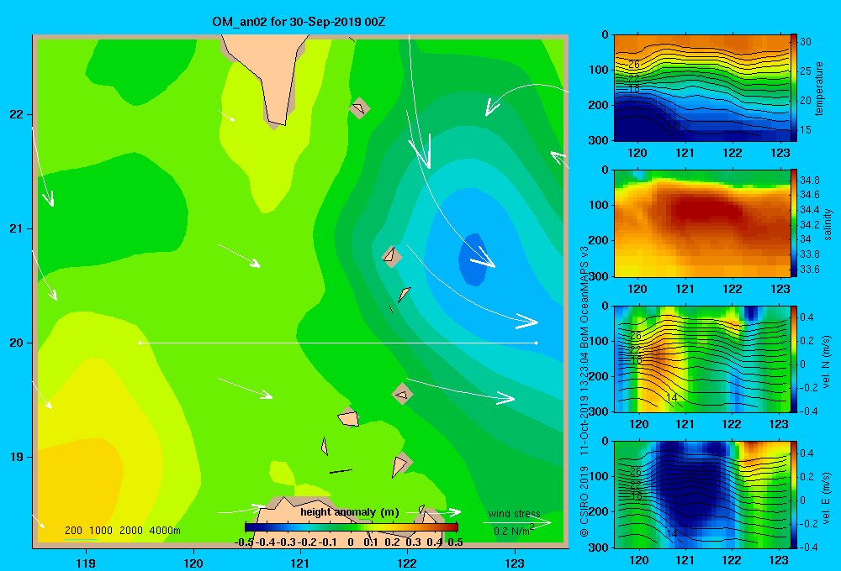This screenshot has height=571, width=841.
Task: Click the 4000m depth contour legend entry
Action: 165,531
